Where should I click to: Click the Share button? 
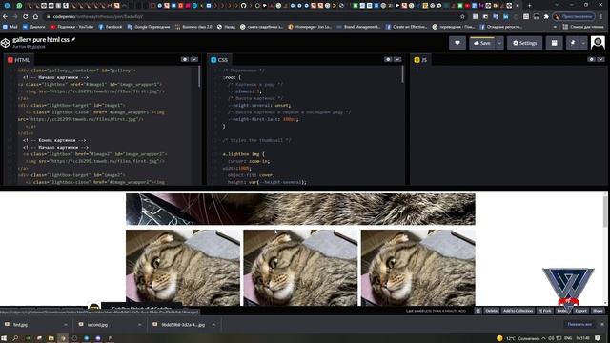pos(598,311)
